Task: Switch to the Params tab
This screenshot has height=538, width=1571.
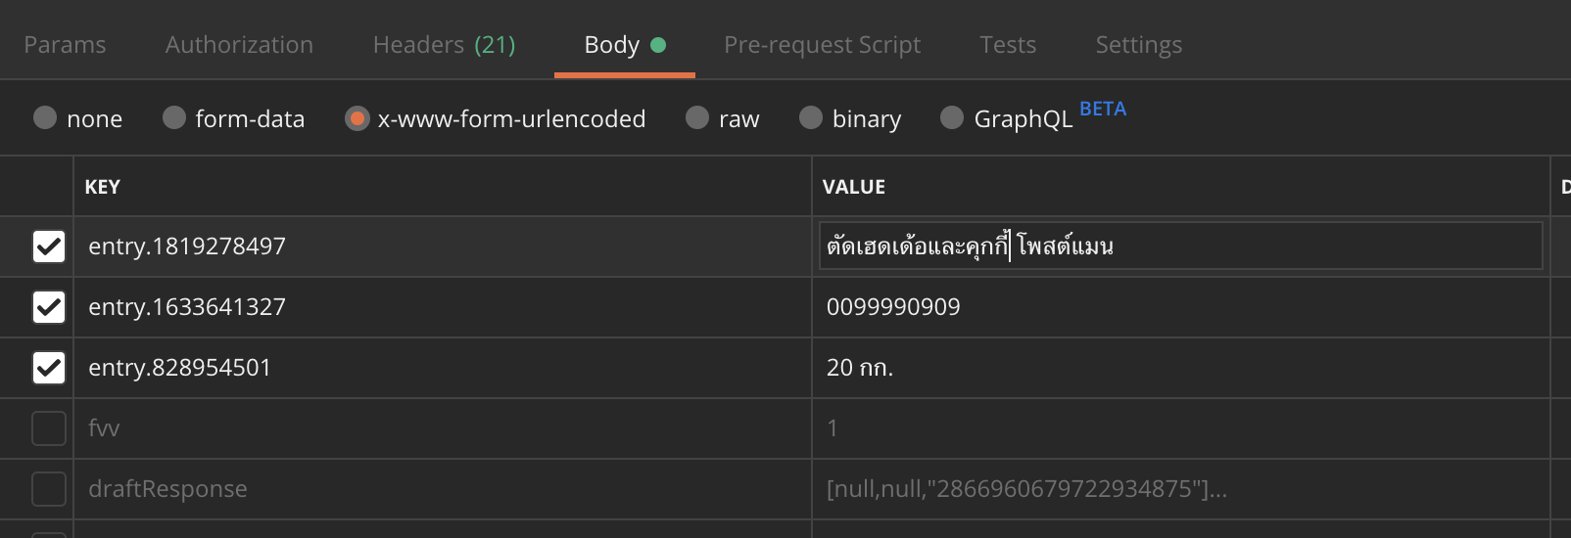Action: (x=65, y=45)
